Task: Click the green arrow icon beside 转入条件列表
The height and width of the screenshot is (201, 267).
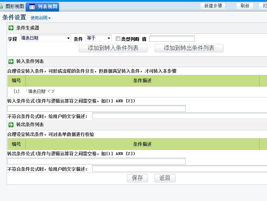Action: coord(11,61)
